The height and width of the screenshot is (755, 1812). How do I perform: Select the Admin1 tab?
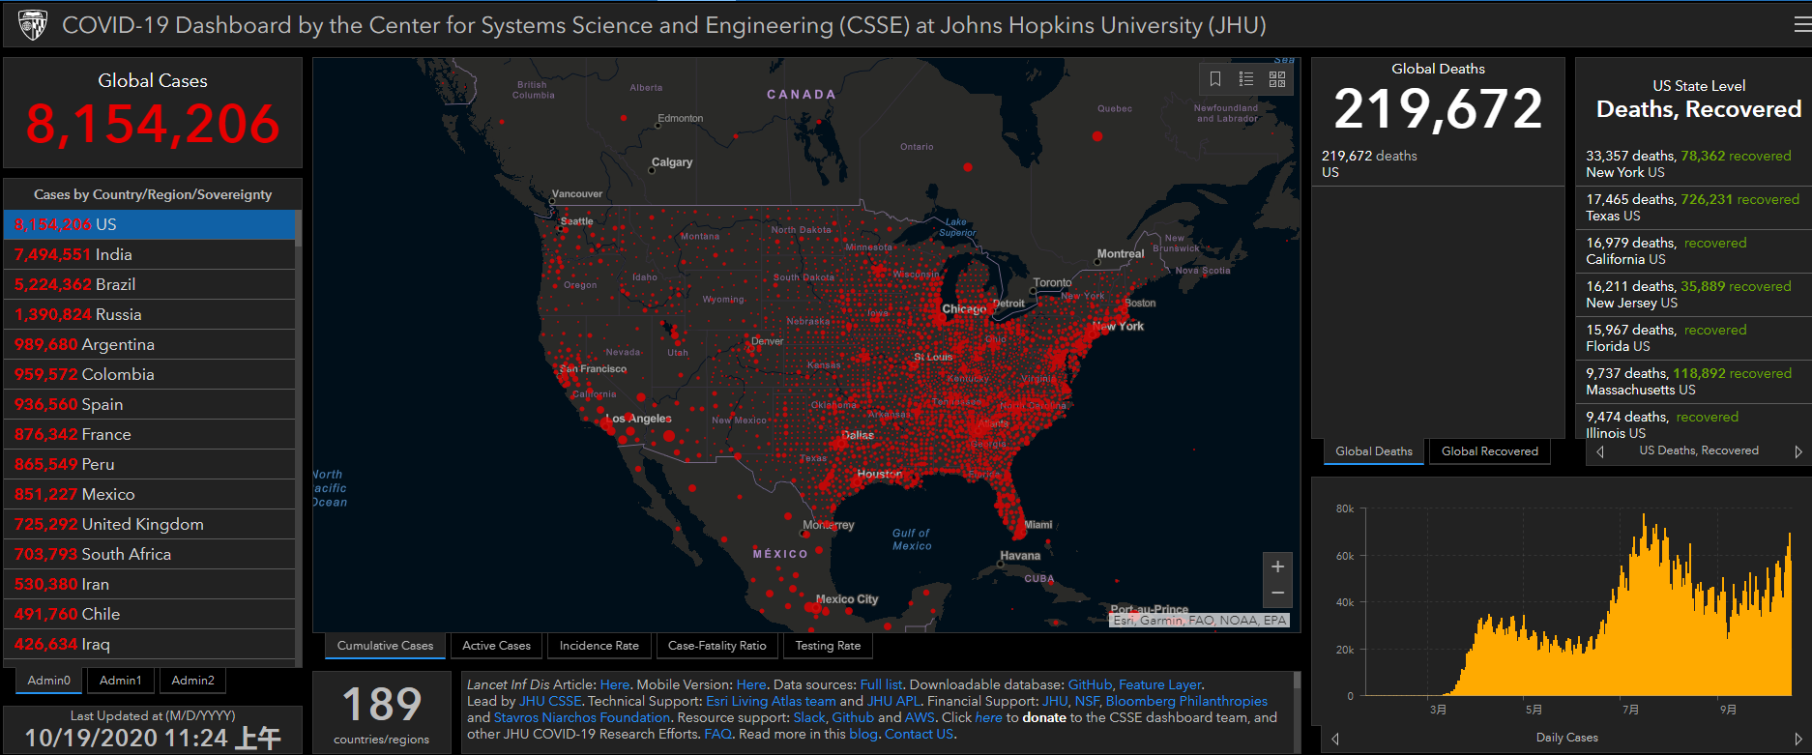pos(120,681)
